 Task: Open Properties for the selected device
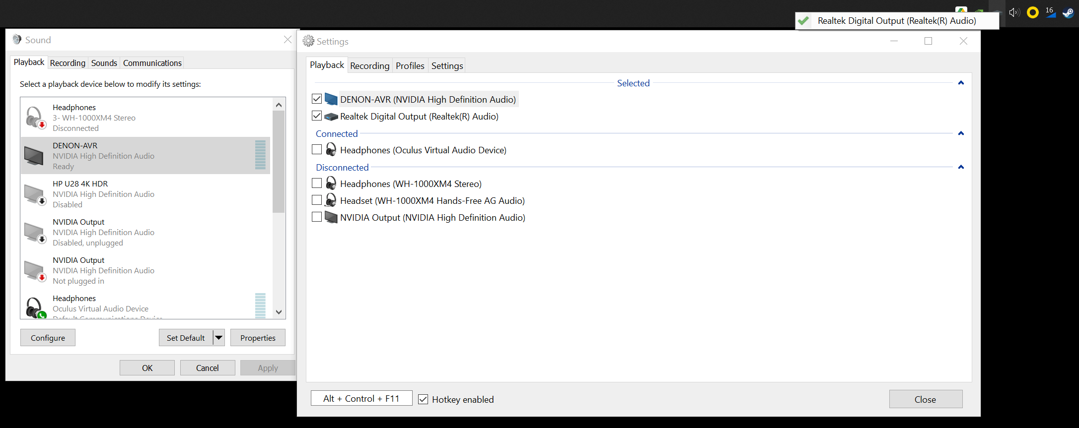pyautogui.click(x=258, y=338)
